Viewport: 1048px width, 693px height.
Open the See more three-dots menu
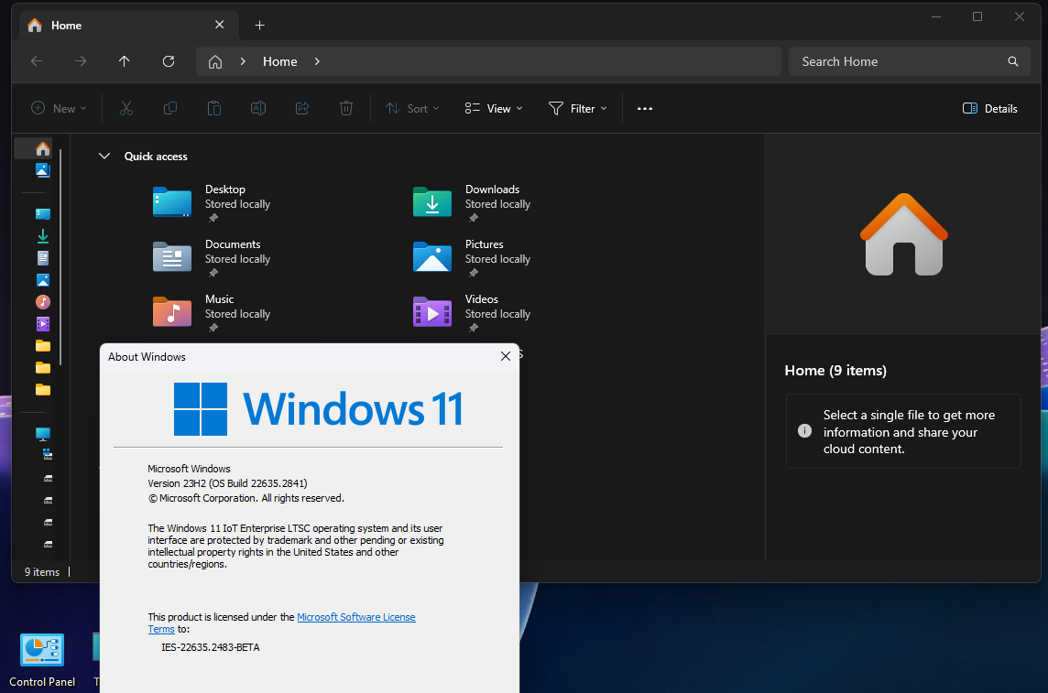(x=644, y=108)
